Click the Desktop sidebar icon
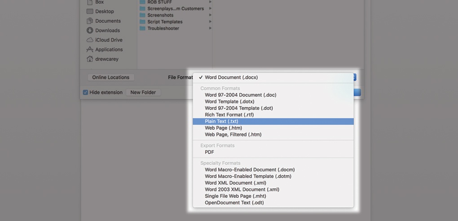 click(90, 11)
